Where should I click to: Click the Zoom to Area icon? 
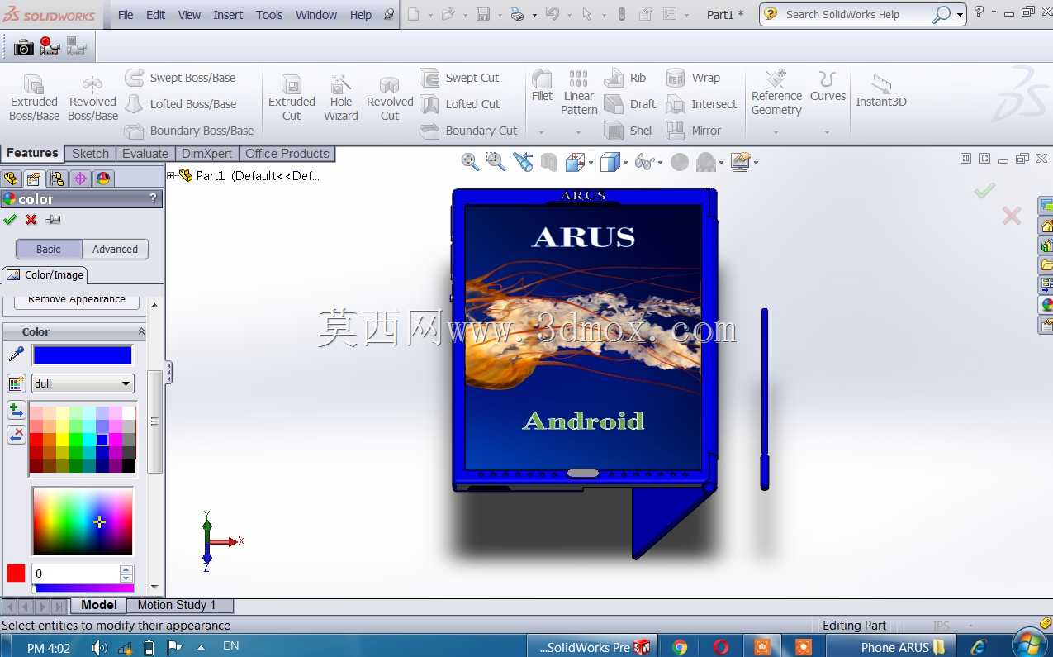click(496, 162)
